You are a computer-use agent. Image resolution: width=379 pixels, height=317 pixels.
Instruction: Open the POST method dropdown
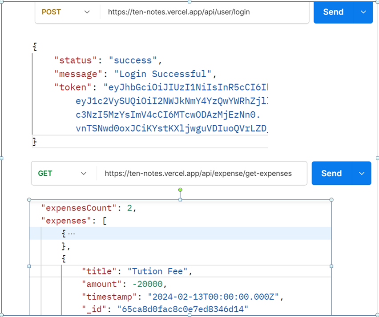click(66, 12)
